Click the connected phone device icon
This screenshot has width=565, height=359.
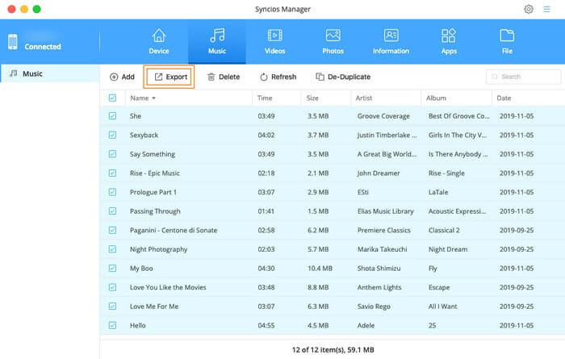(x=13, y=41)
